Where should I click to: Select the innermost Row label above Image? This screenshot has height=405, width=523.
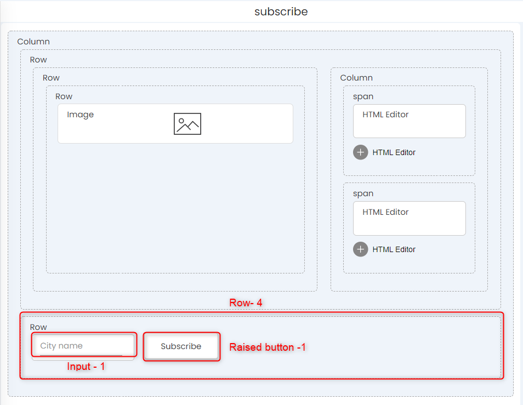64,96
